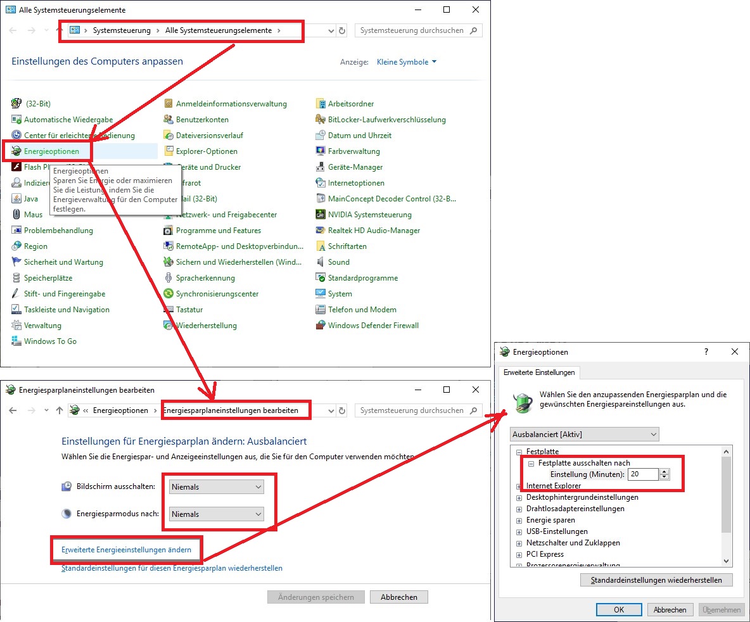This screenshot has width=750, height=622.
Task: Select the Erweiterte Einstellungen tab
Action: [539, 372]
